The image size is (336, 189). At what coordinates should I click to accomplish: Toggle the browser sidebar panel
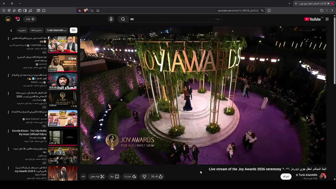(x=25, y=10)
